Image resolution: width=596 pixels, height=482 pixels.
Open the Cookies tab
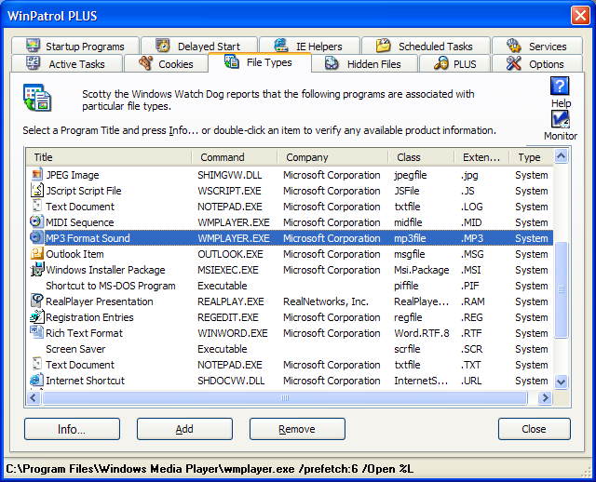click(166, 64)
